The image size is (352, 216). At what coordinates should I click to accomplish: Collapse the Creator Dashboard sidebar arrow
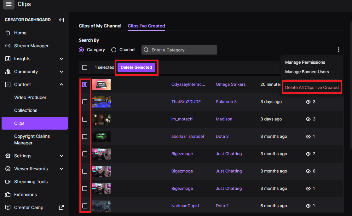(61, 20)
